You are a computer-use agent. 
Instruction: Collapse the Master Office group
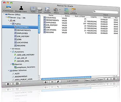4,14
